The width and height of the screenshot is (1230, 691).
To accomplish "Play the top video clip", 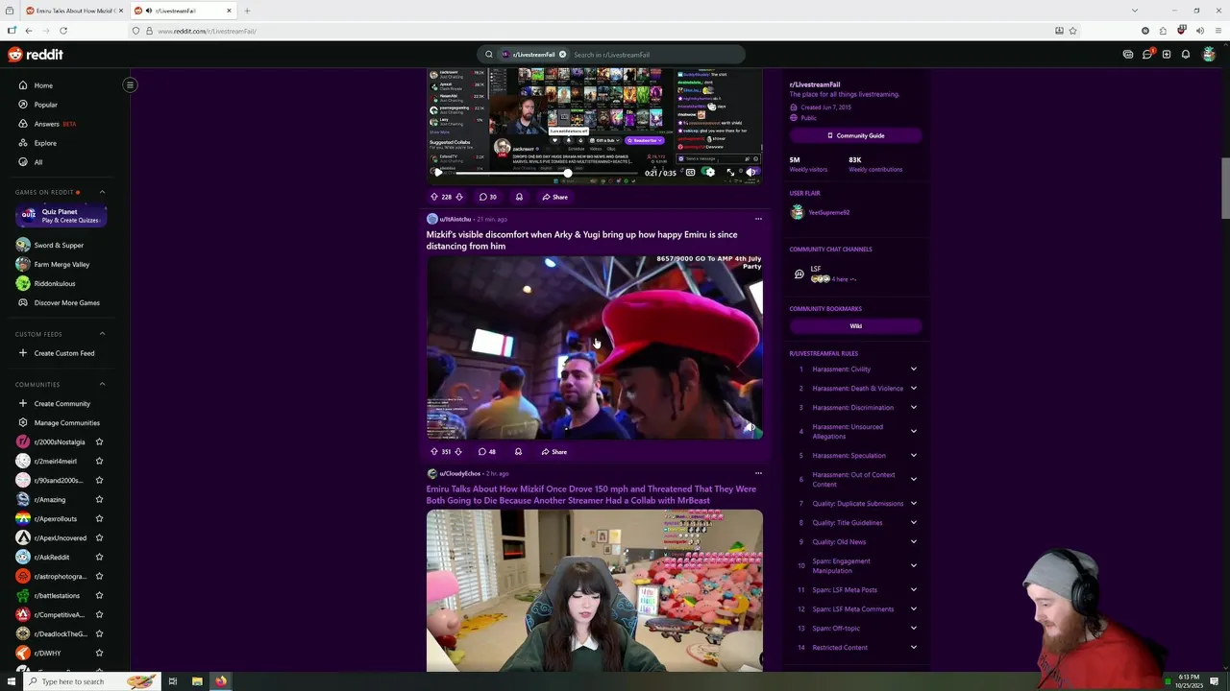I will coord(438,173).
